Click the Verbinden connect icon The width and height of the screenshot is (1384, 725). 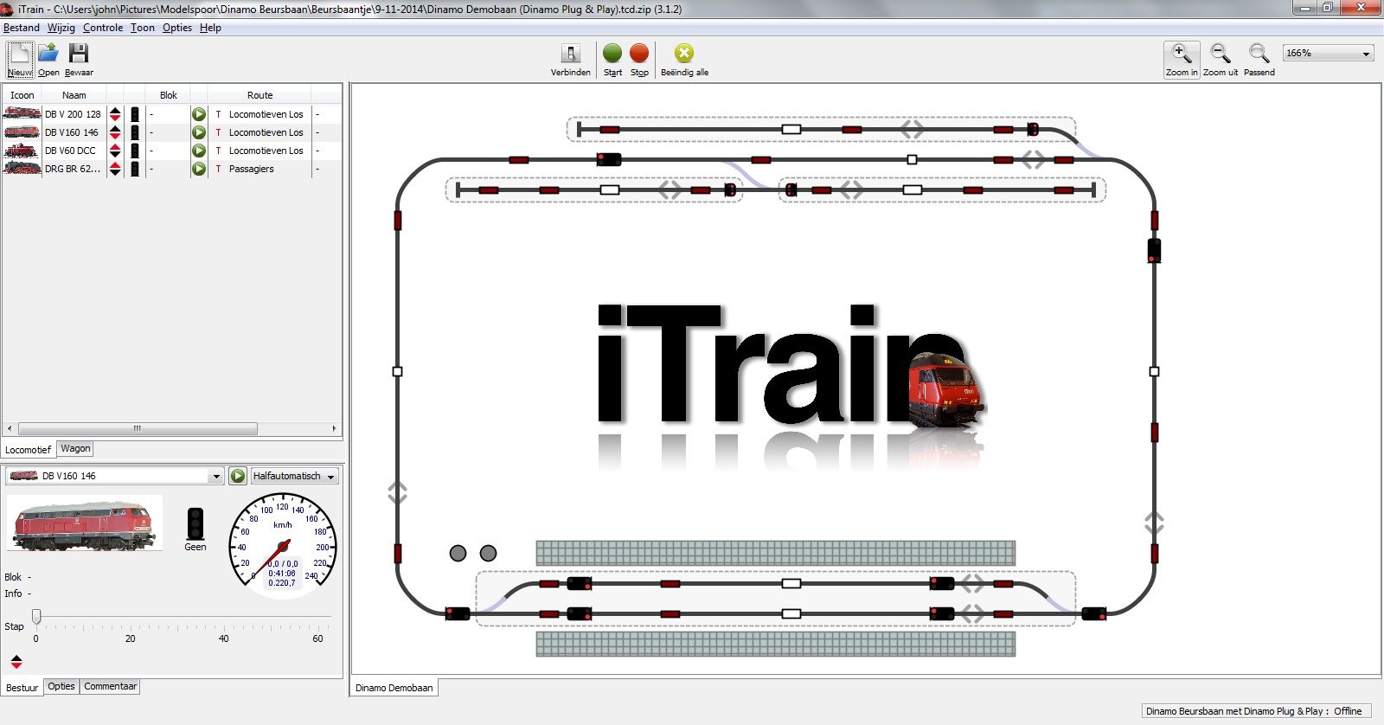click(571, 60)
